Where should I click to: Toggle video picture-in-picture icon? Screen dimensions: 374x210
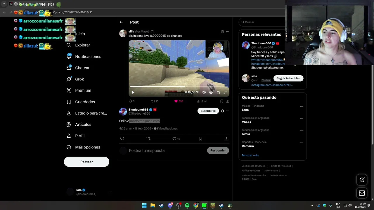pos(218,92)
